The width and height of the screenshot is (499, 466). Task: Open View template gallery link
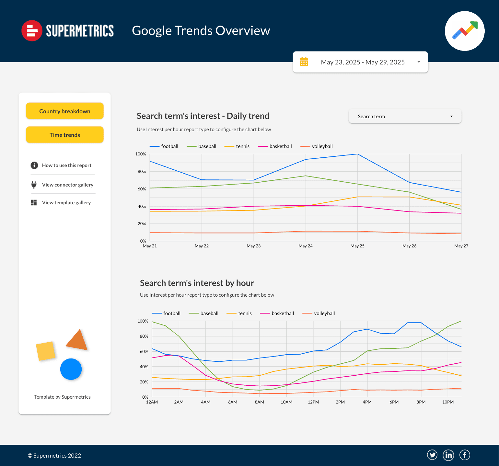coord(66,203)
